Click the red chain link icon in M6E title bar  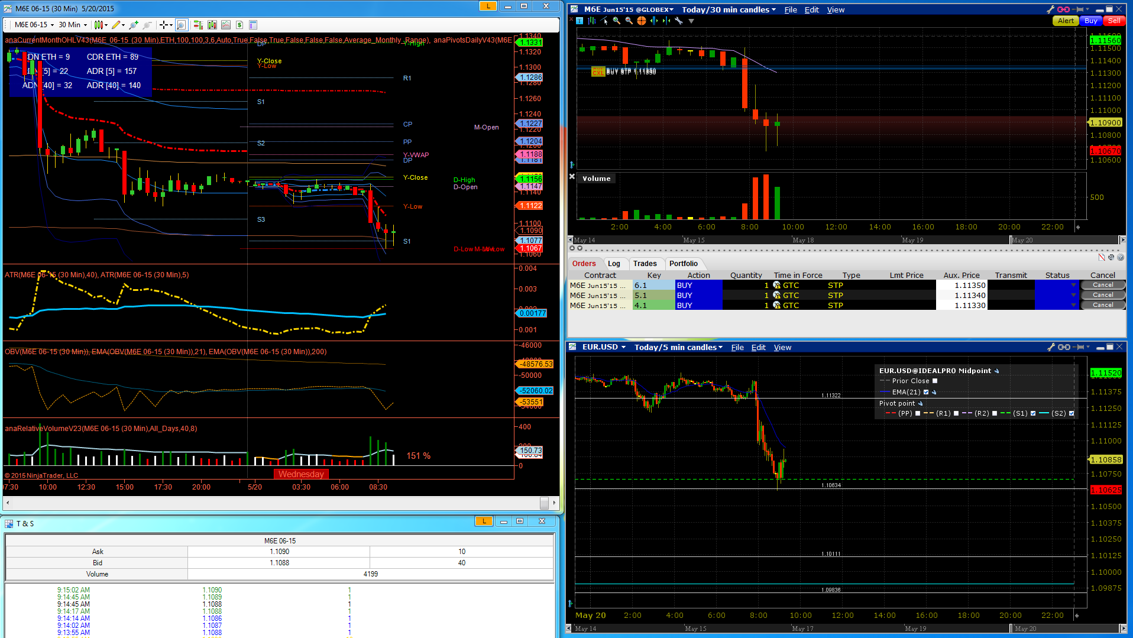[x=1063, y=9]
